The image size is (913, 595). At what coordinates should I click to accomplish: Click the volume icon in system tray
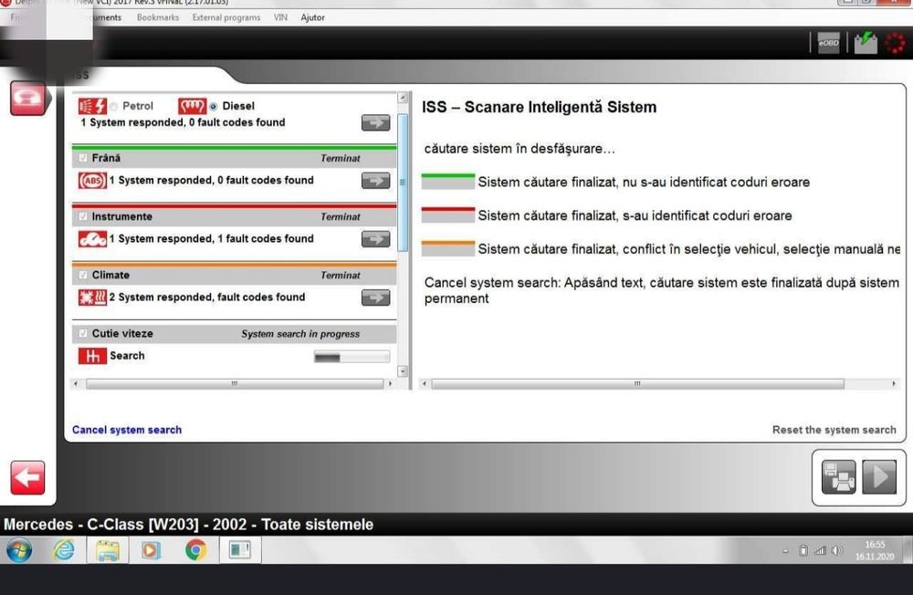click(x=837, y=550)
